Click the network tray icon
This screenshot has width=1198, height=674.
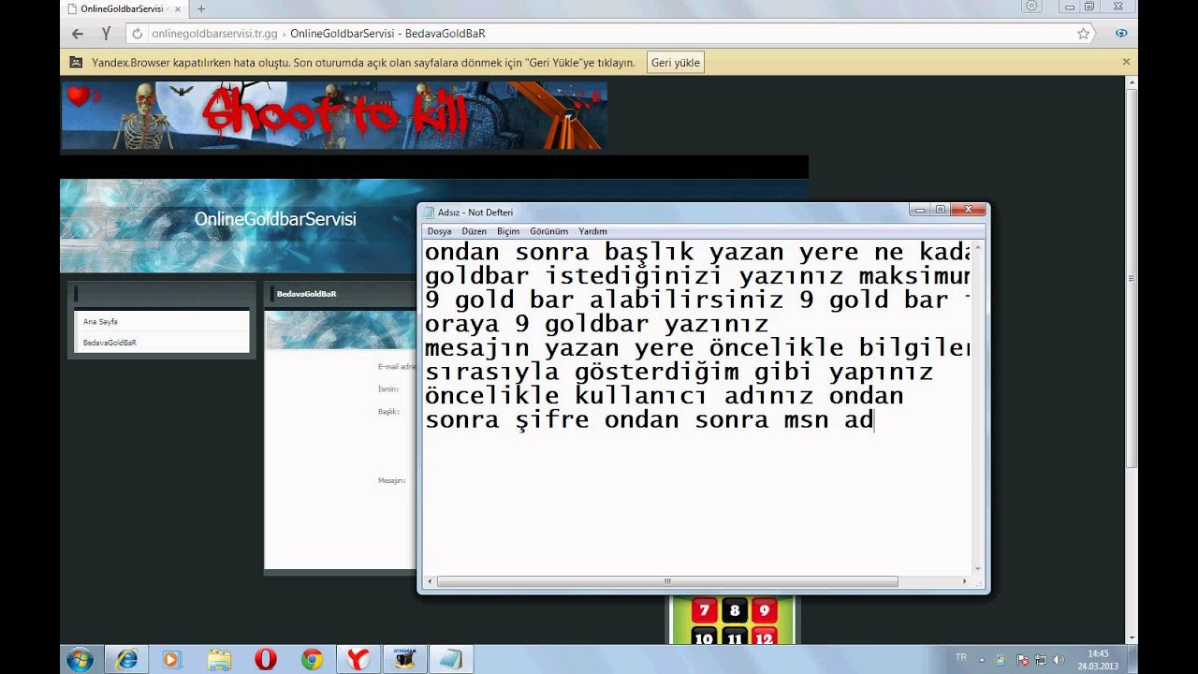[x=1040, y=660]
